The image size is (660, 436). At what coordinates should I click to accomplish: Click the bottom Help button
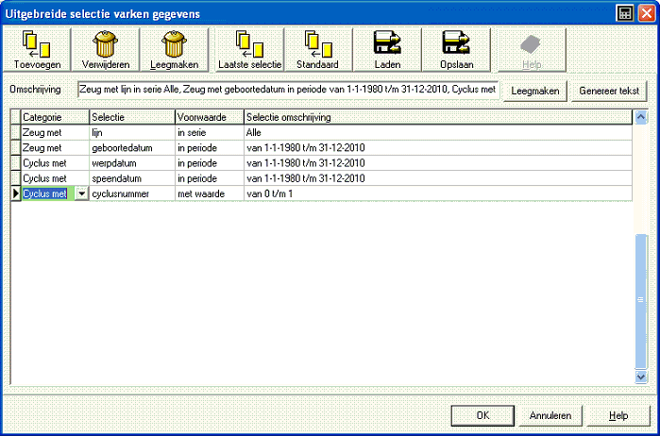pyautogui.click(x=618, y=416)
